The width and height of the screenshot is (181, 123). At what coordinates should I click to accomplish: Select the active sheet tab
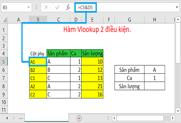coord(46,118)
